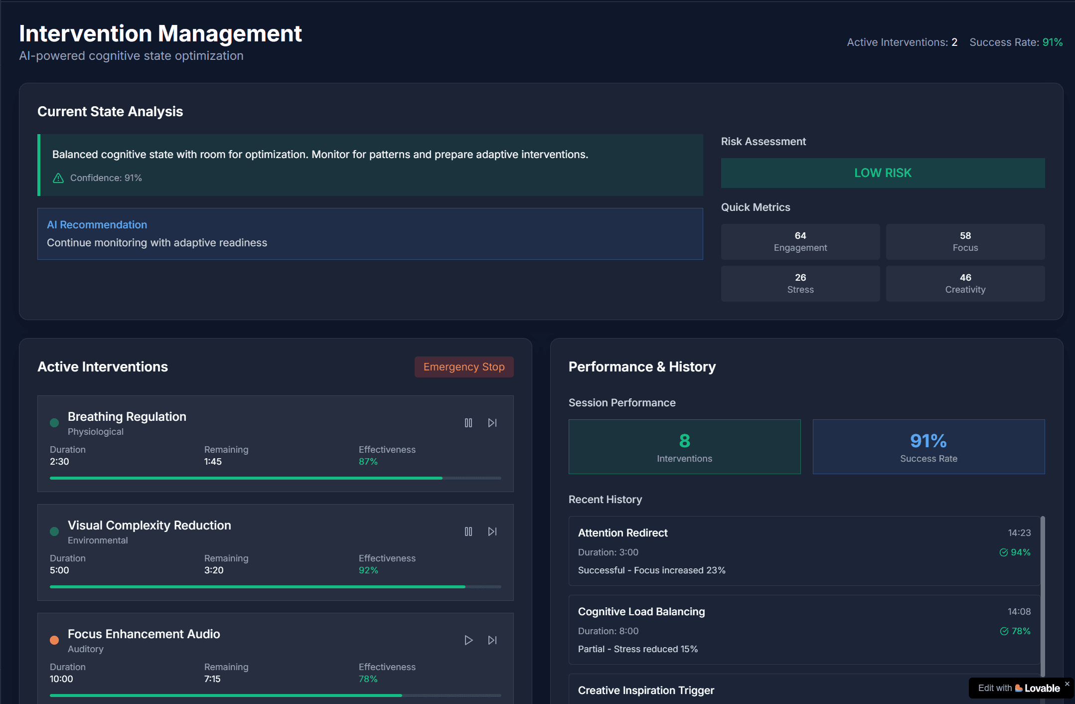Close the Edit with Lovable badge
The width and height of the screenshot is (1075, 704).
tap(1067, 684)
